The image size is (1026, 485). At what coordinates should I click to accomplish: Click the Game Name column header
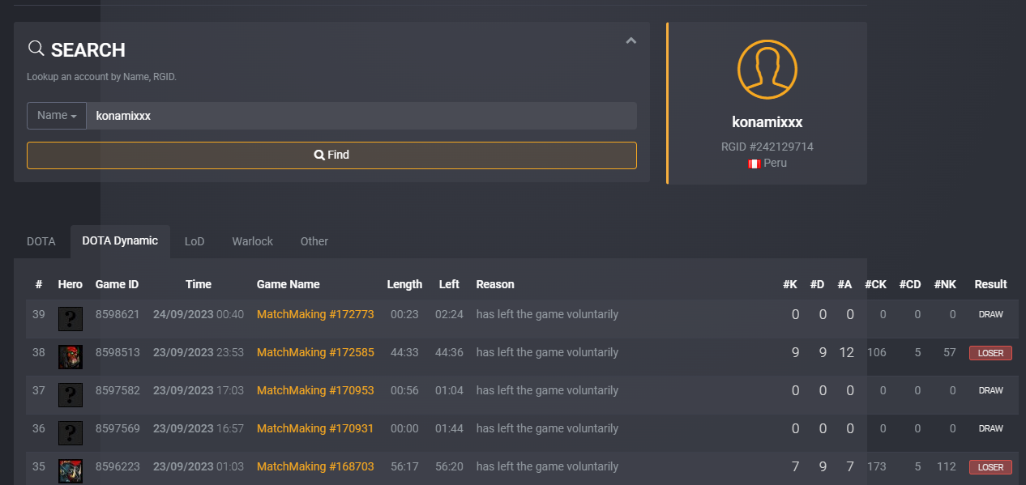tap(289, 284)
